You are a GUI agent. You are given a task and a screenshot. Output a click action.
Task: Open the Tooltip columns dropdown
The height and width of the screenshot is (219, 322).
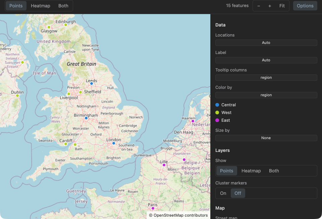[266, 77]
